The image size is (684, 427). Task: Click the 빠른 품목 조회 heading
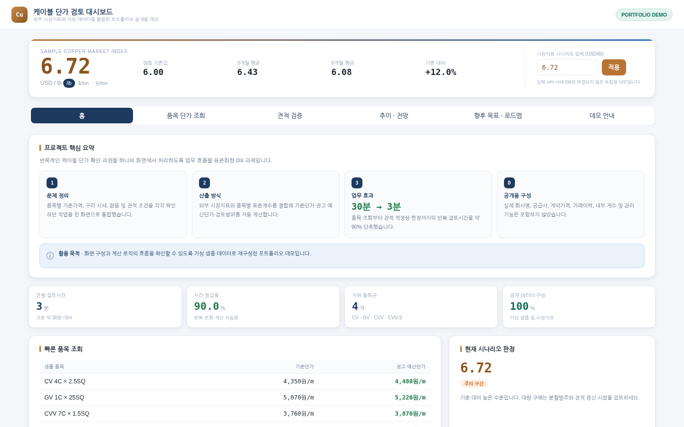click(63, 349)
